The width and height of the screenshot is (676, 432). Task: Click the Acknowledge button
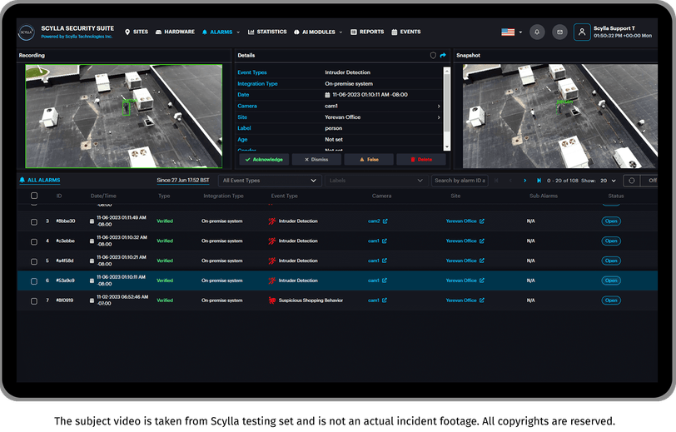[264, 160]
